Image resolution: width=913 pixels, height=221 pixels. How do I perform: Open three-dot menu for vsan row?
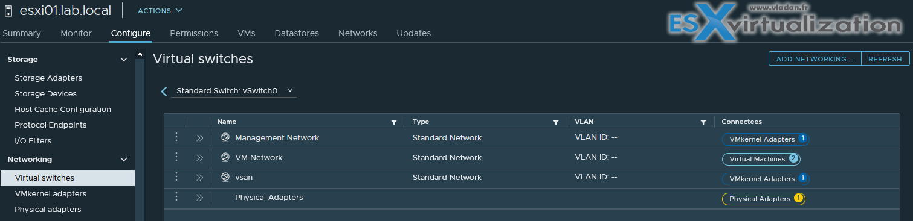coord(176,177)
